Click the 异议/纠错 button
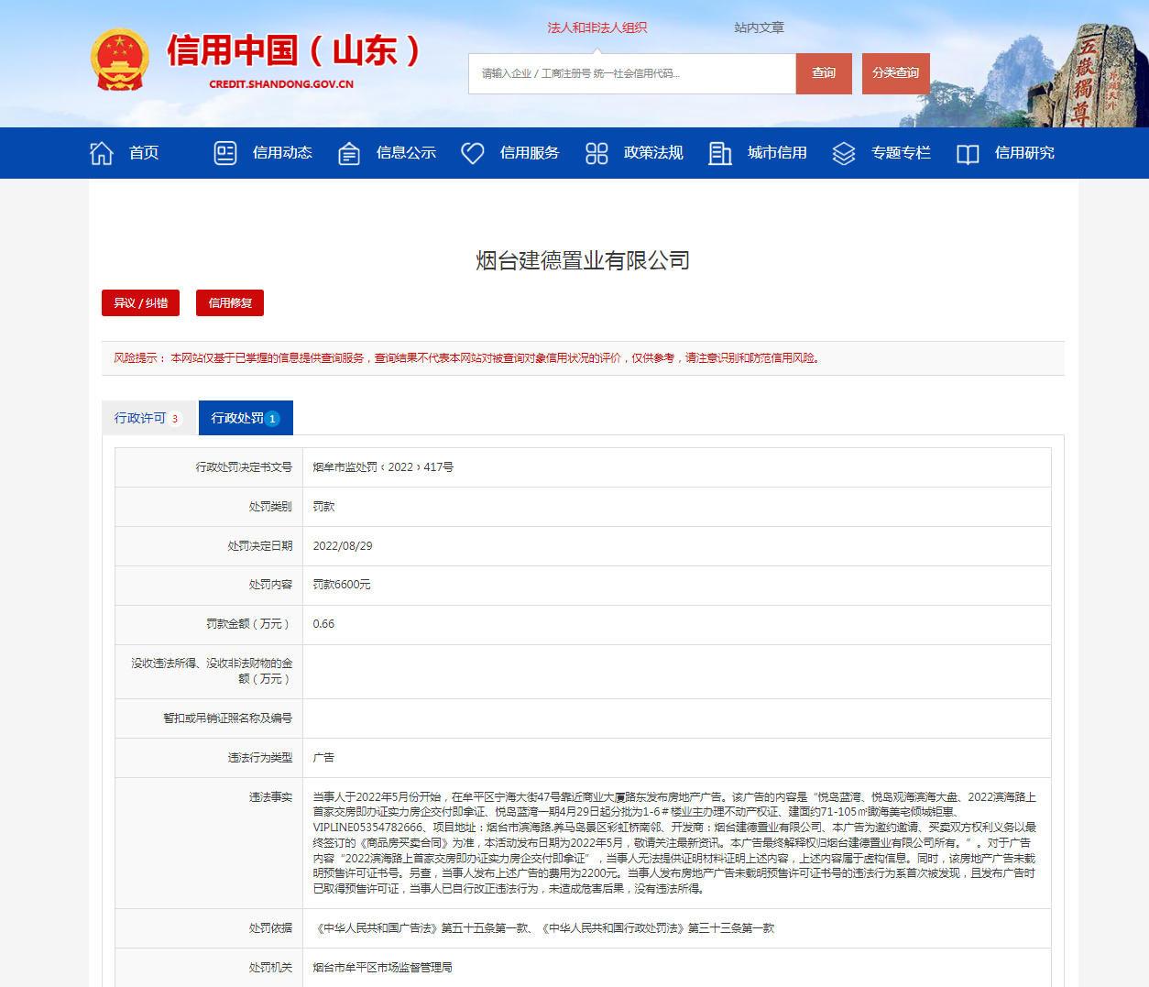Screen dimensions: 1149x987 tap(140, 303)
